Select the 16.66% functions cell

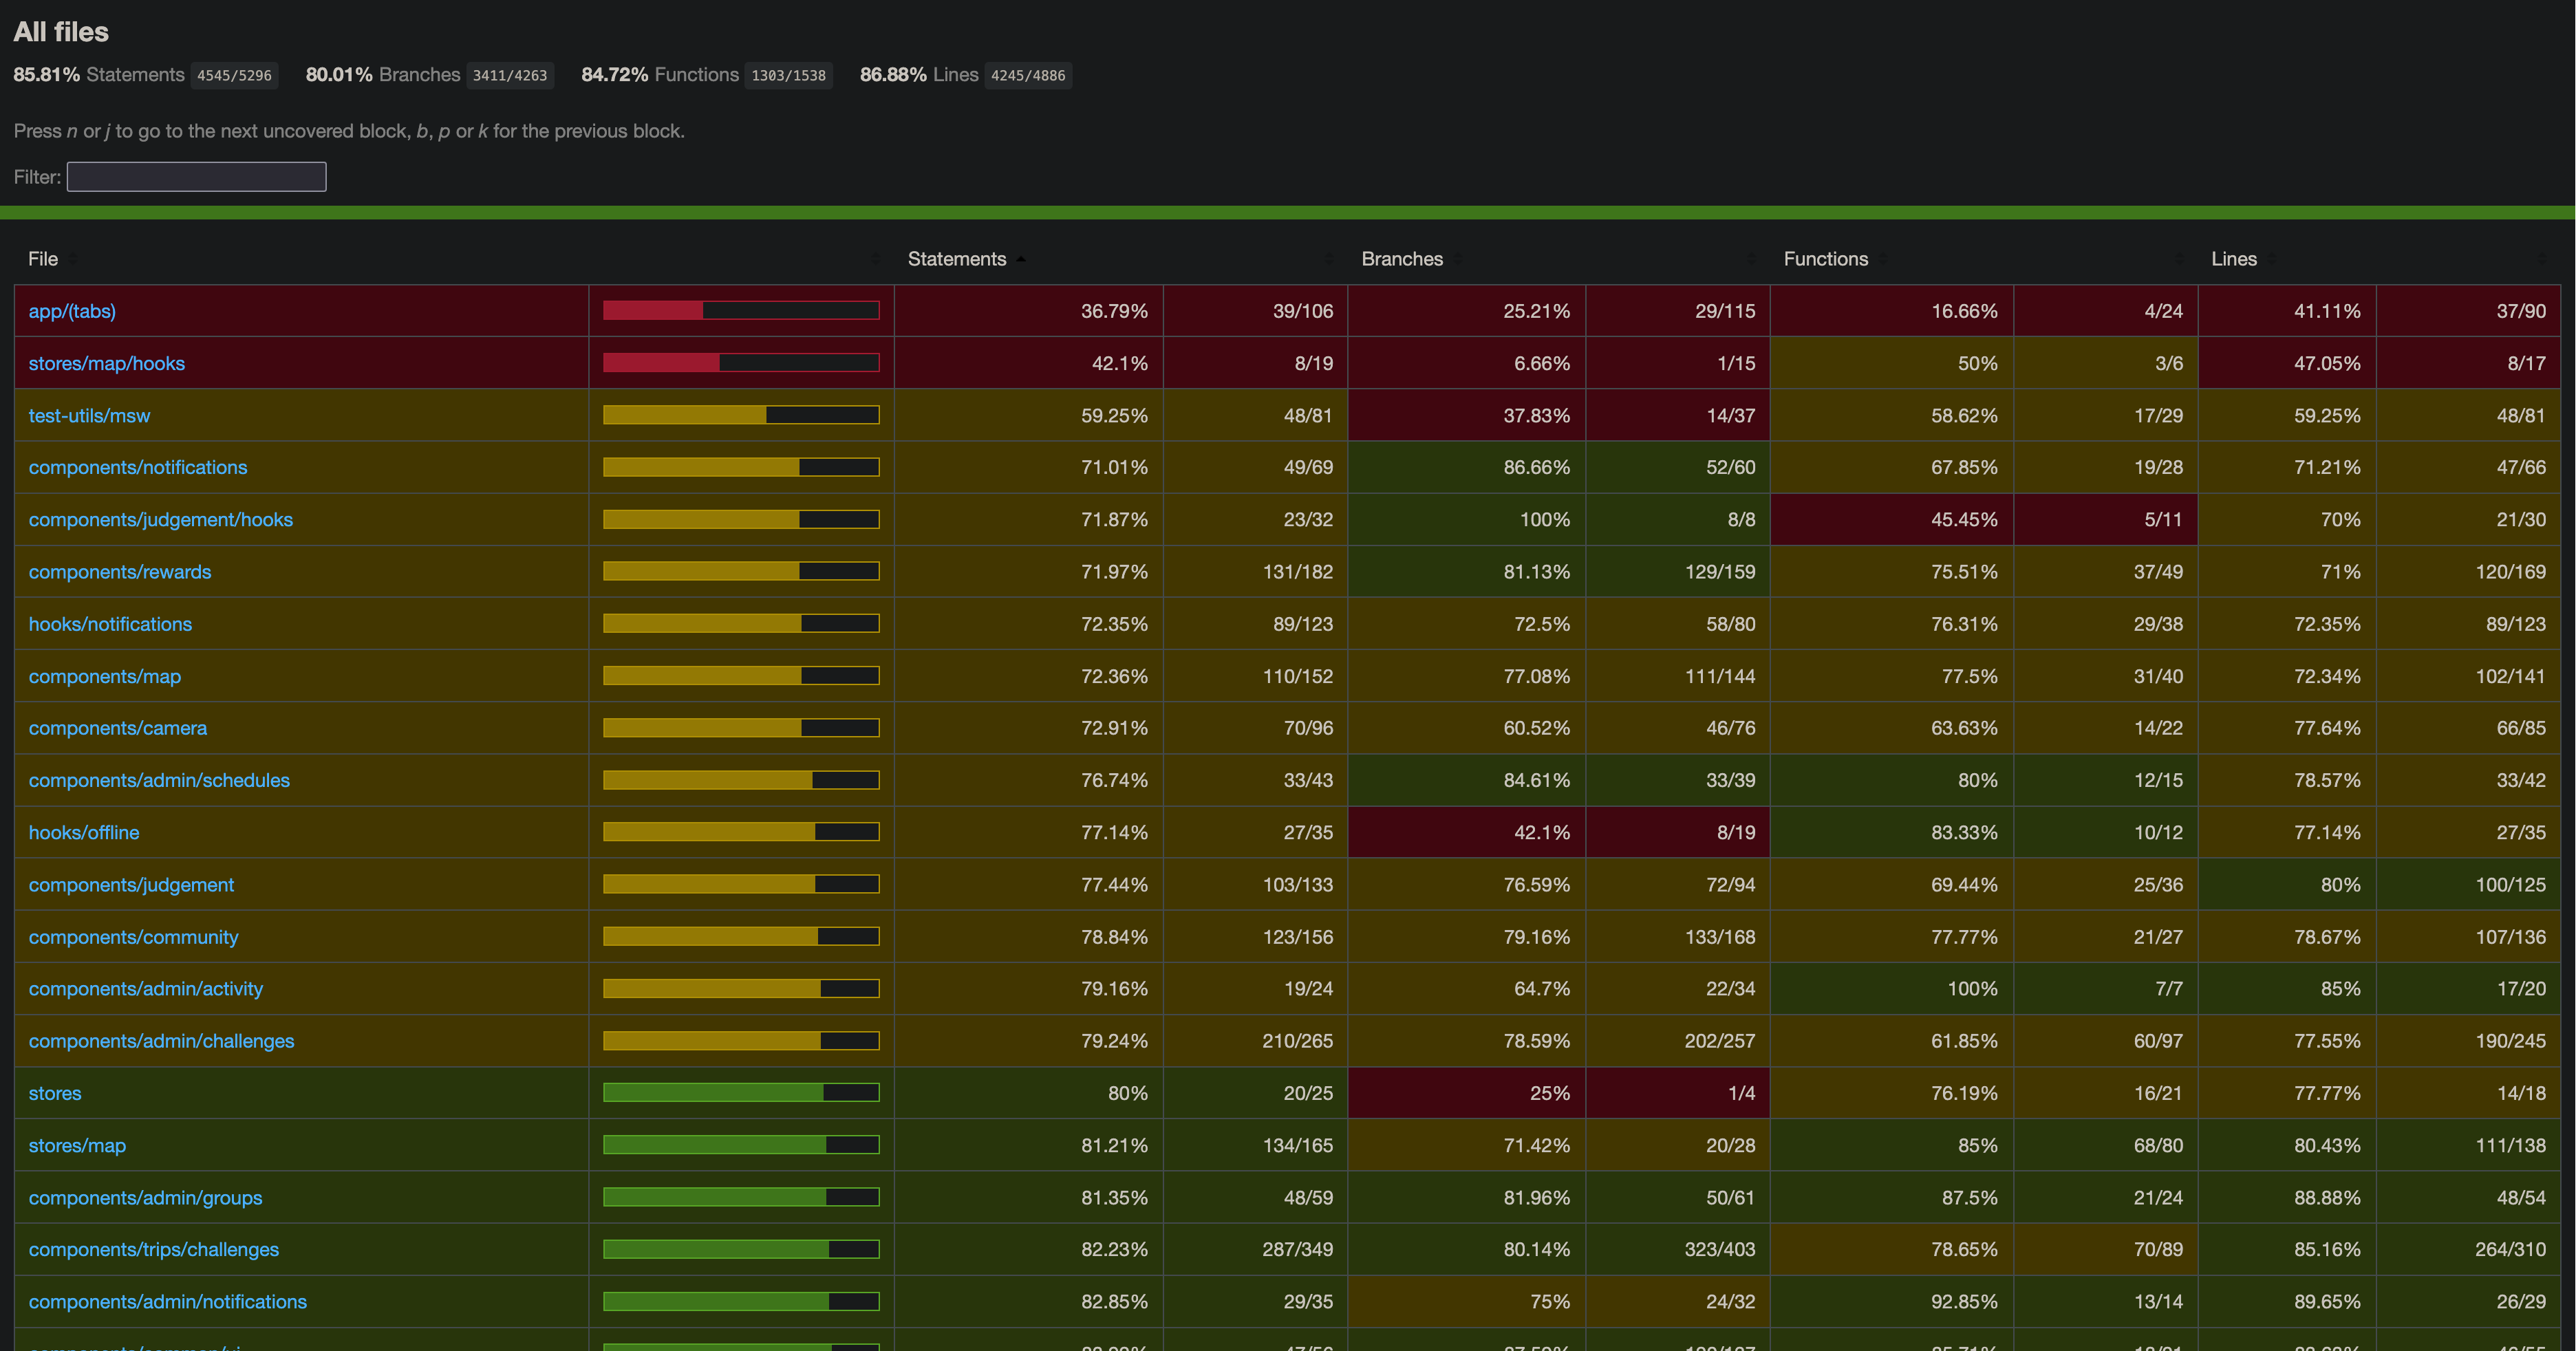(1892, 311)
